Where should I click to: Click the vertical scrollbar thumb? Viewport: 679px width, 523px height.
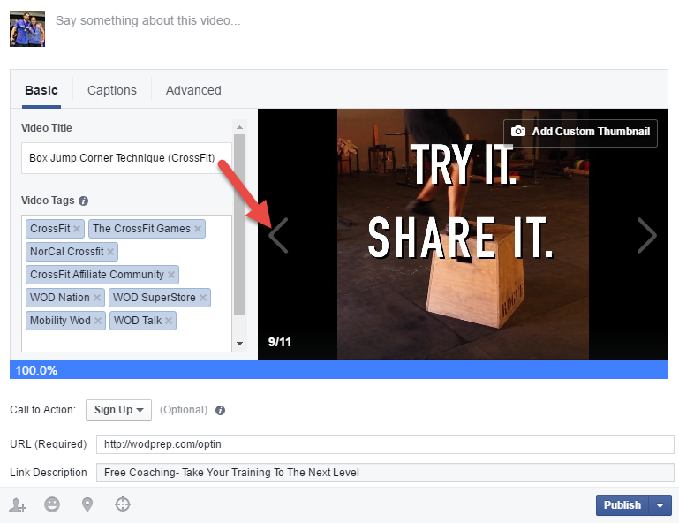239,225
